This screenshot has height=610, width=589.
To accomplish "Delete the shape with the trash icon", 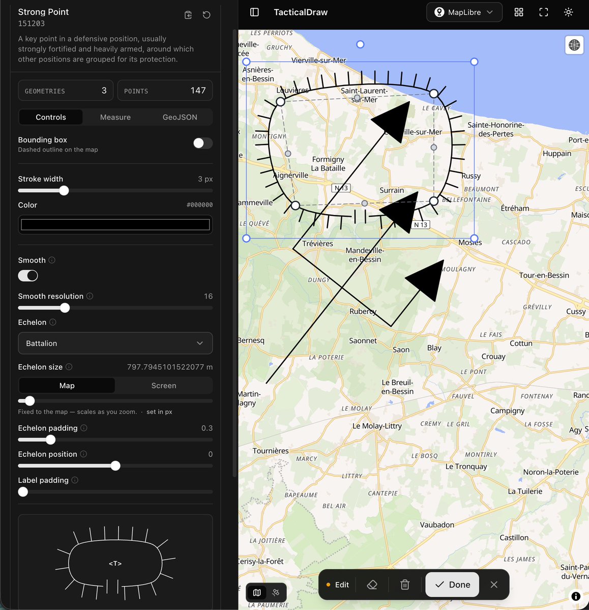I will pyautogui.click(x=405, y=585).
